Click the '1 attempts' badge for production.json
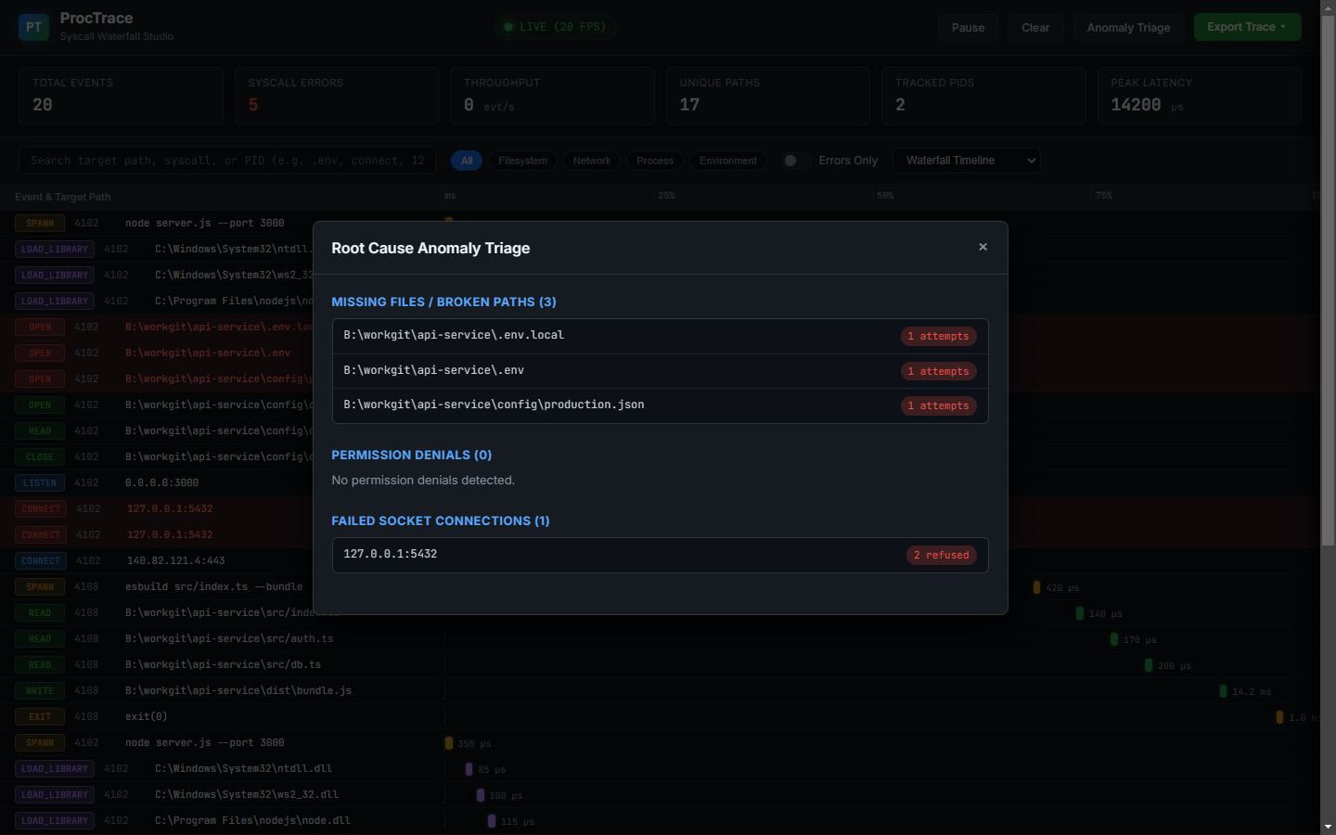Image resolution: width=1336 pixels, height=835 pixels. [938, 405]
